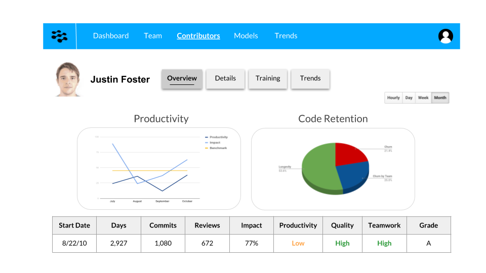Click the Reviews column header
This screenshot has width=486, height=273.
pos(208,225)
